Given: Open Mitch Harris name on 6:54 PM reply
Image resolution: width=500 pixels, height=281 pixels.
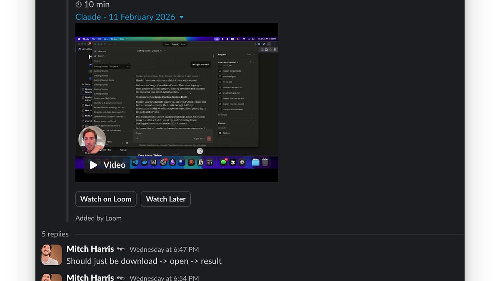Looking at the screenshot, I should pos(90,277).
